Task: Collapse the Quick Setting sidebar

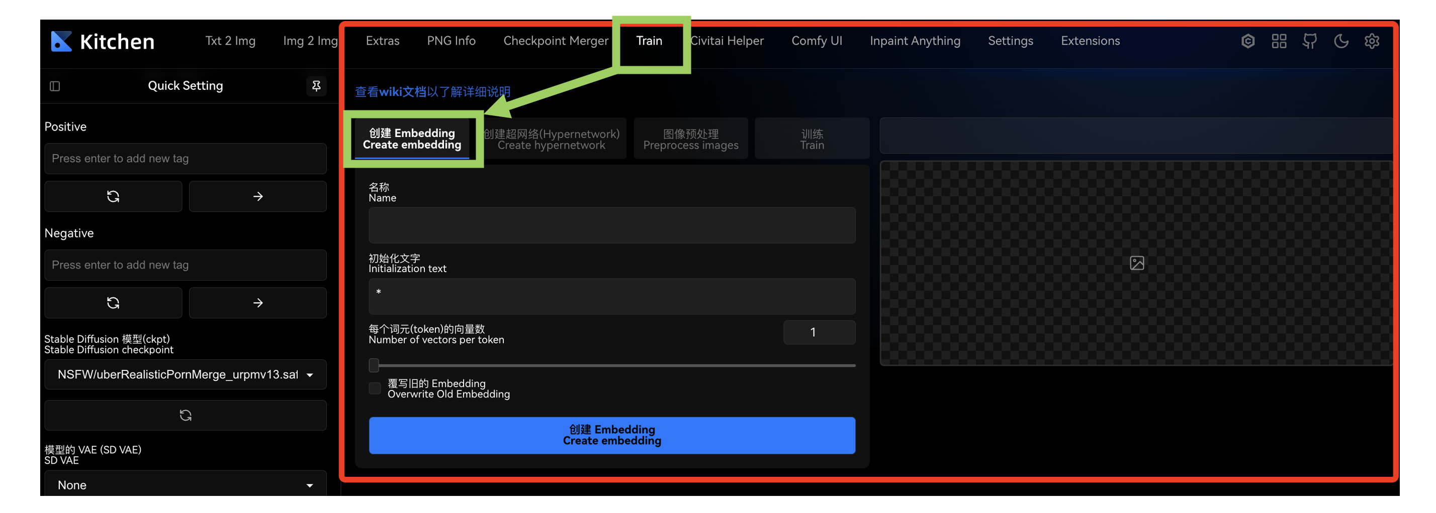Action: pos(55,86)
